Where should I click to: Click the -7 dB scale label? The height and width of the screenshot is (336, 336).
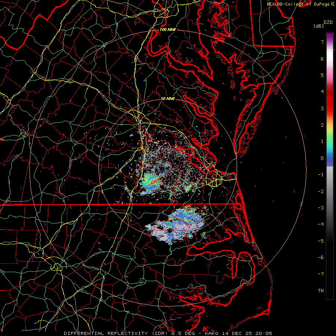(x=321, y=274)
